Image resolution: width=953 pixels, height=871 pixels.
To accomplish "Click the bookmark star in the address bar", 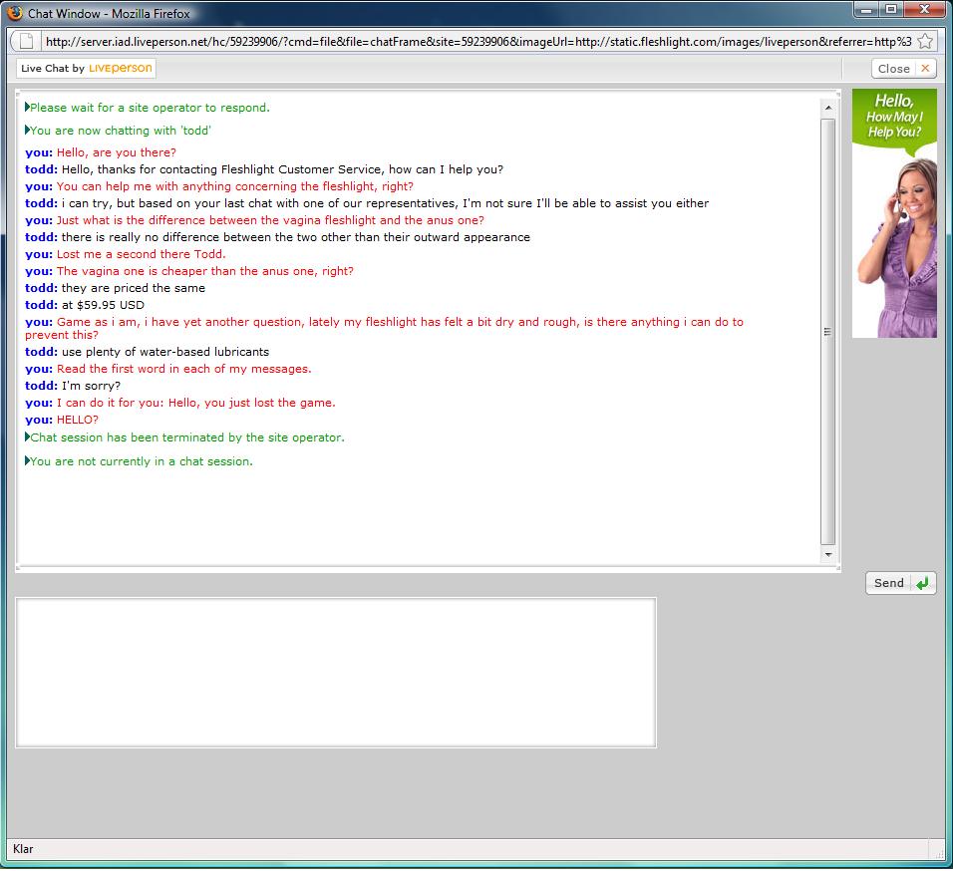I will tap(925, 42).
